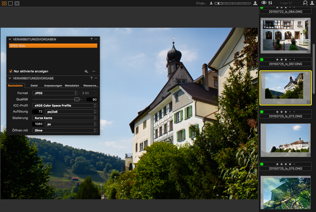Switch to the Datei tab
The image size is (316, 212).
[34, 86]
